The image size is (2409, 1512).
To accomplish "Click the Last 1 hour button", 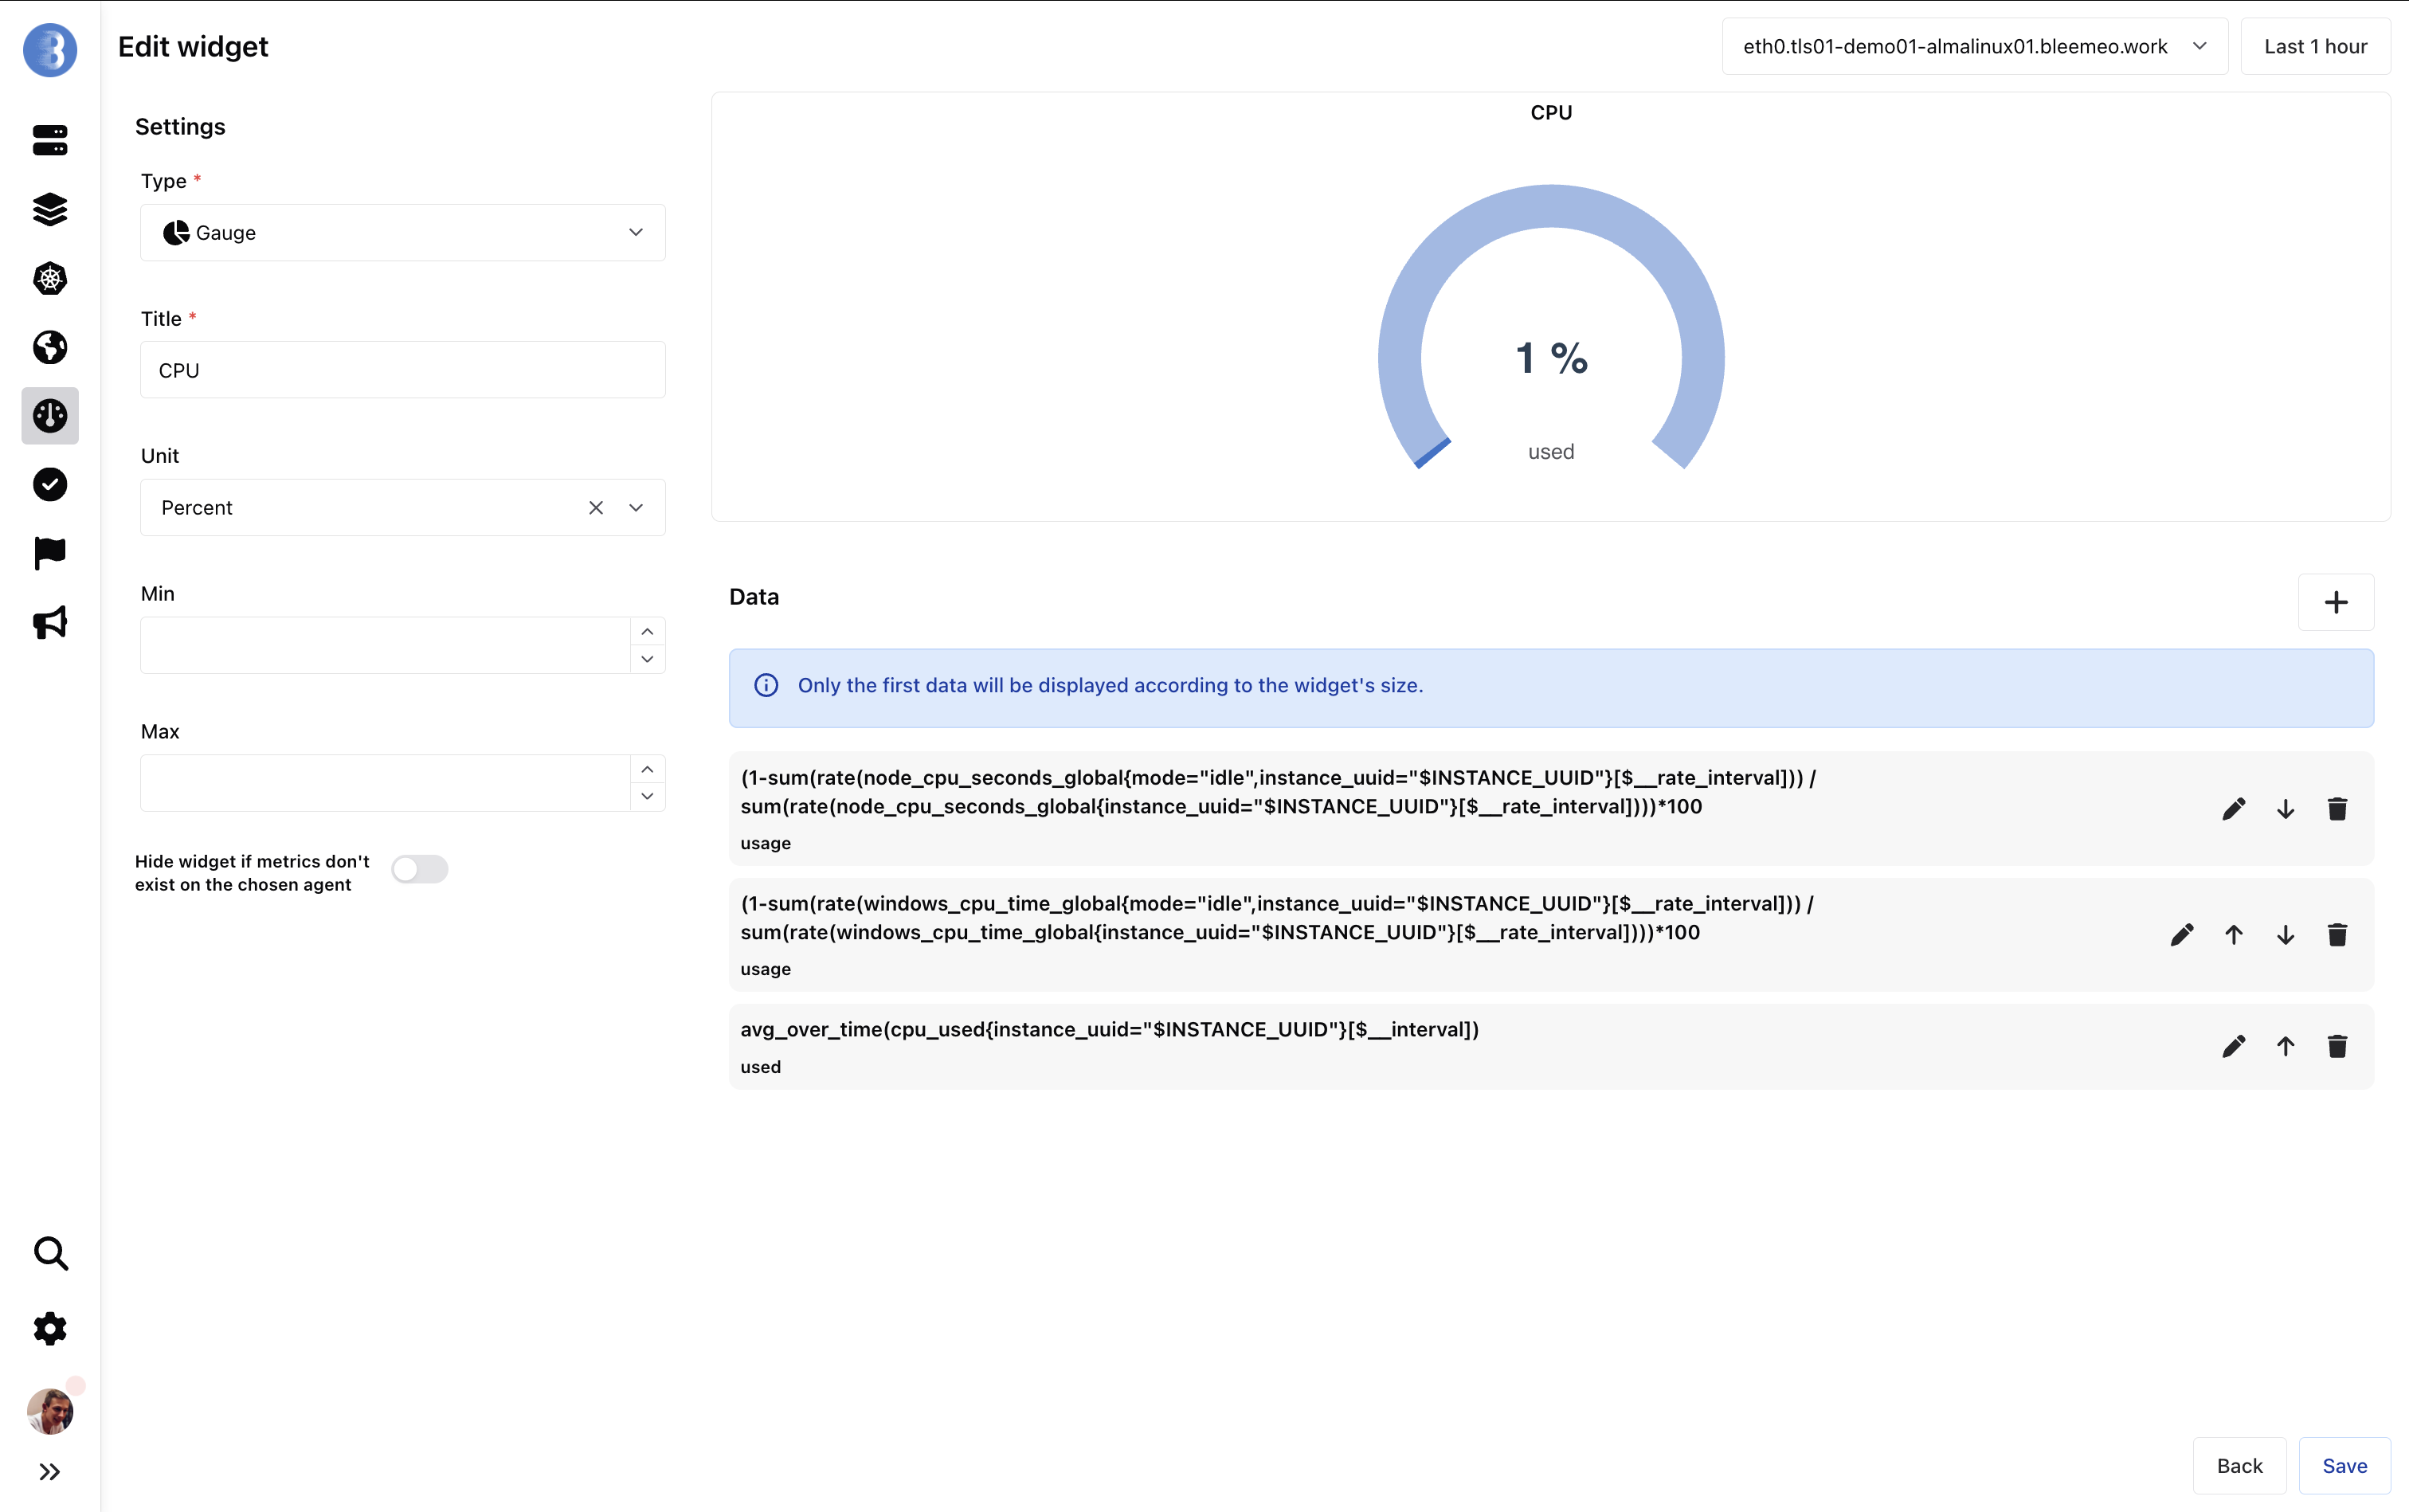I will click(x=2315, y=47).
